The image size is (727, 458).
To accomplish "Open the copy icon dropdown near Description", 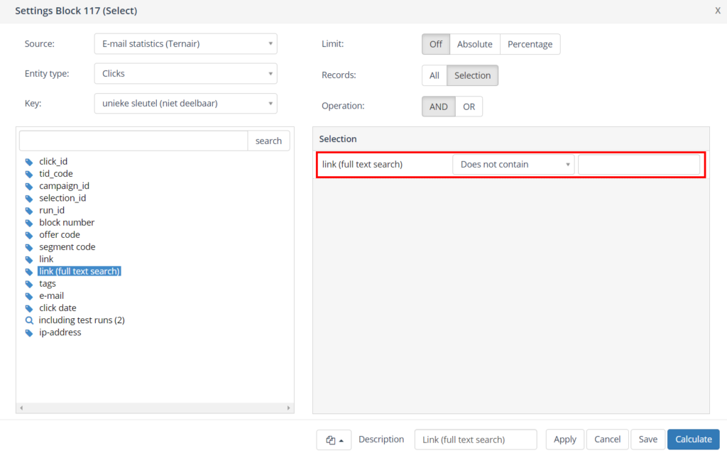I will pyautogui.click(x=334, y=440).
